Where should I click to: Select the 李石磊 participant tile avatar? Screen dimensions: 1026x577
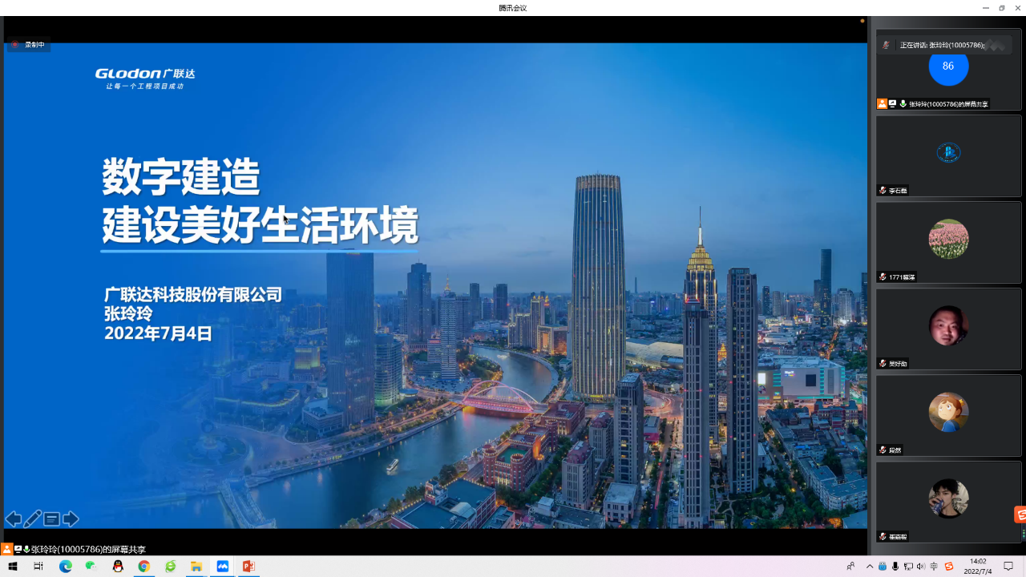(948, 152)
